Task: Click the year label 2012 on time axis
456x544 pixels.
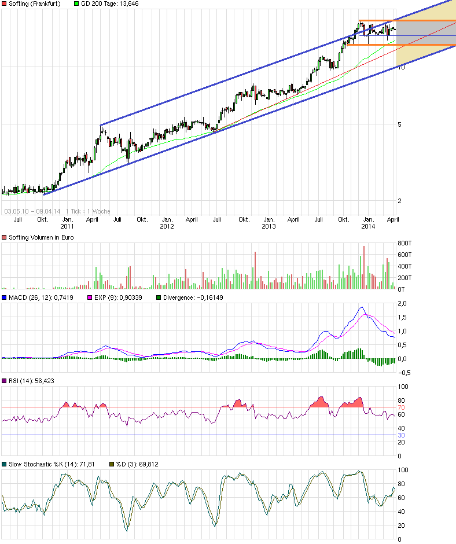Action: tap(167, 226)
